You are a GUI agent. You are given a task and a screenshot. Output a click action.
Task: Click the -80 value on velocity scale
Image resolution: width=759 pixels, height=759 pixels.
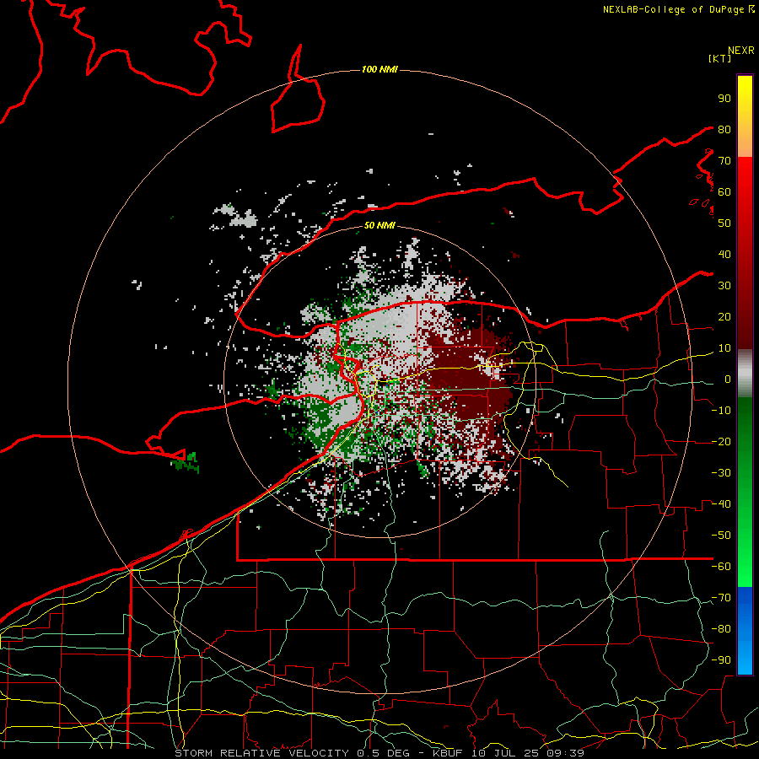pos(721,629)
